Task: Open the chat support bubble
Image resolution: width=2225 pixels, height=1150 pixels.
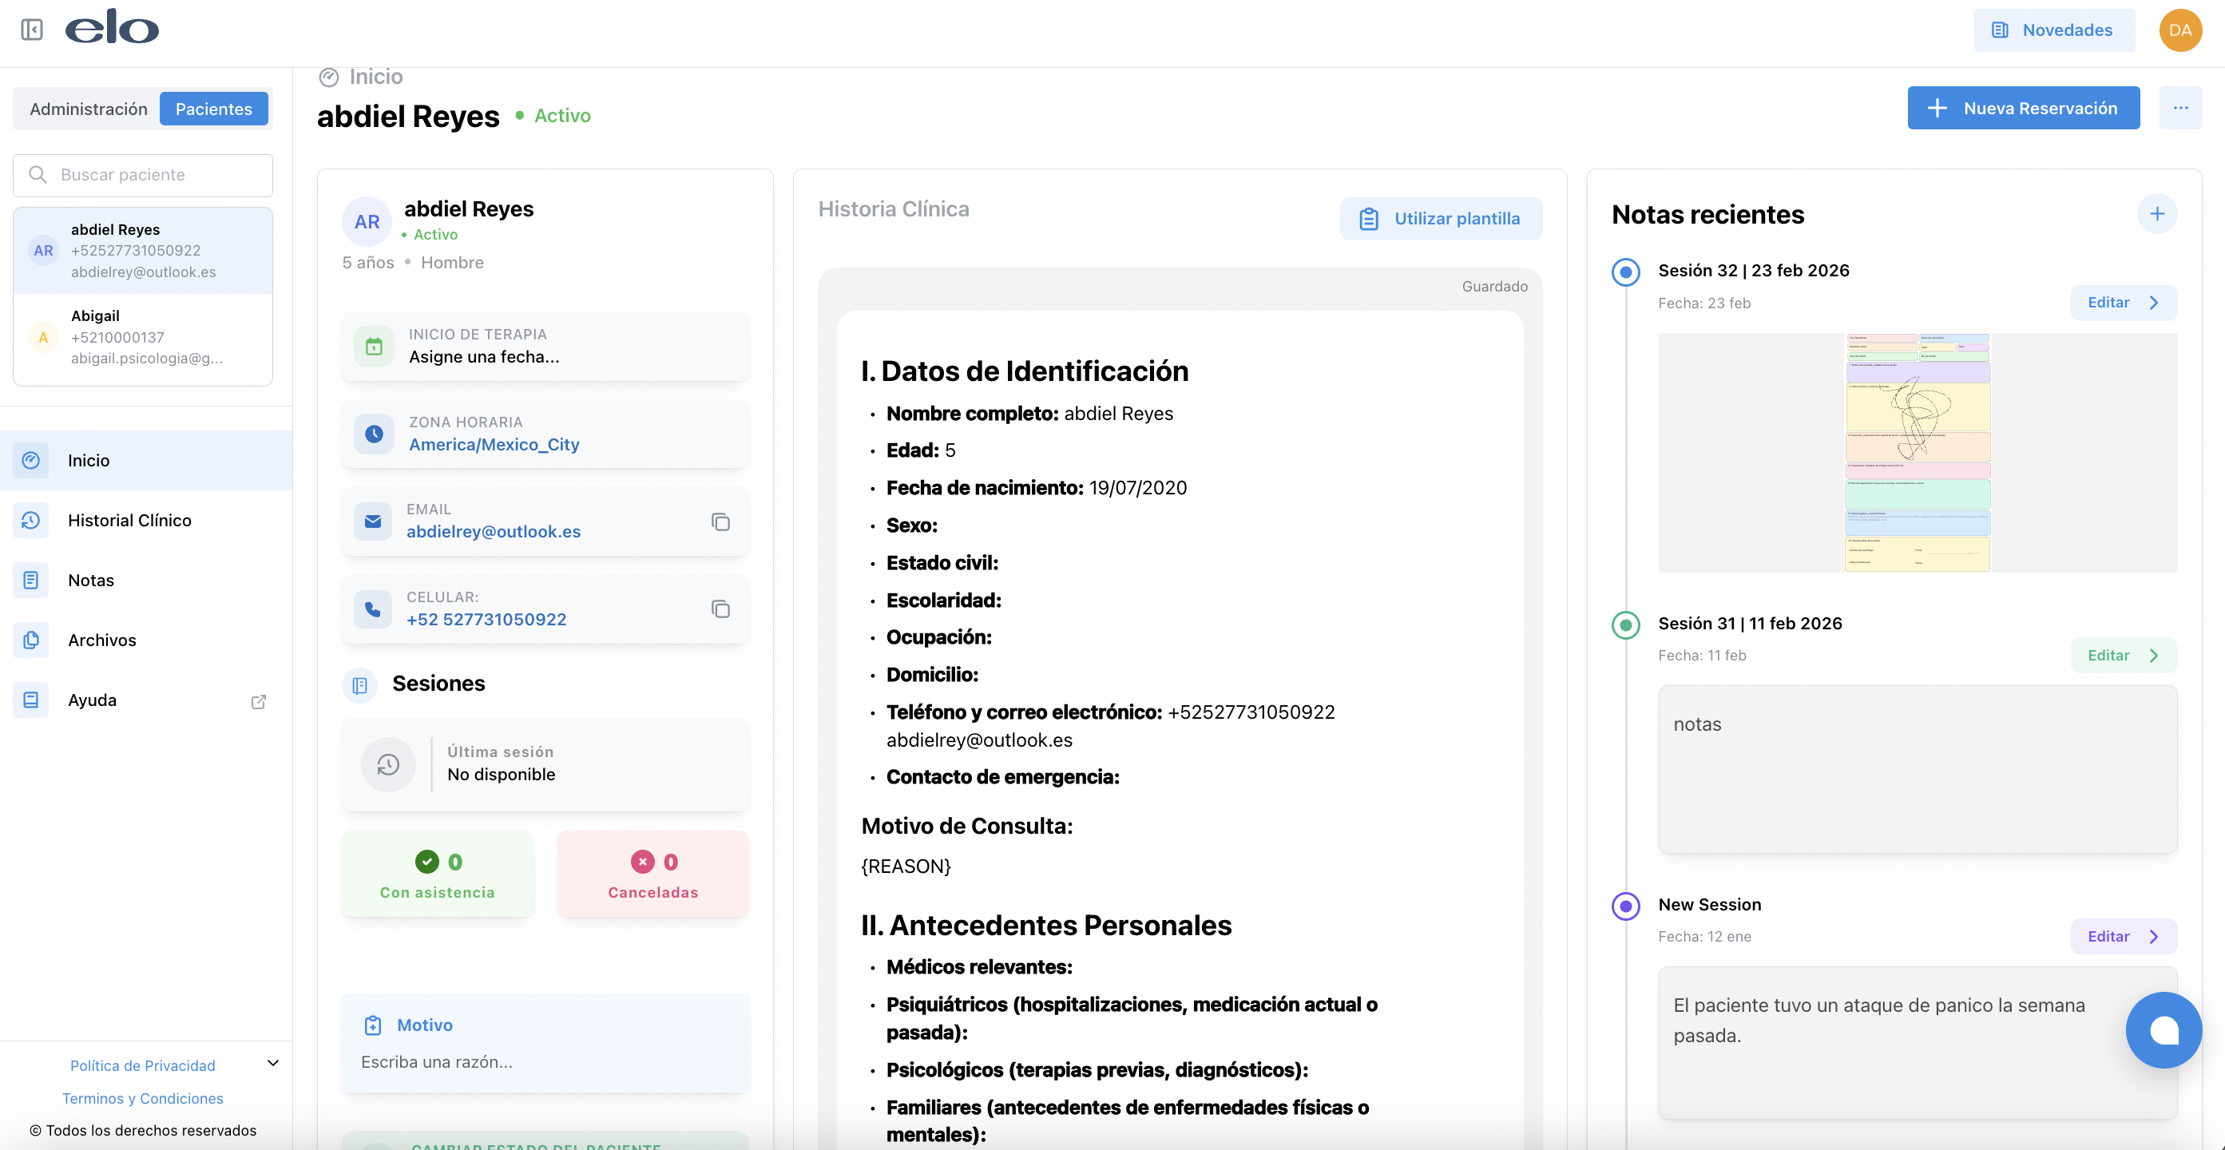Action: tap(2163, 1030)
